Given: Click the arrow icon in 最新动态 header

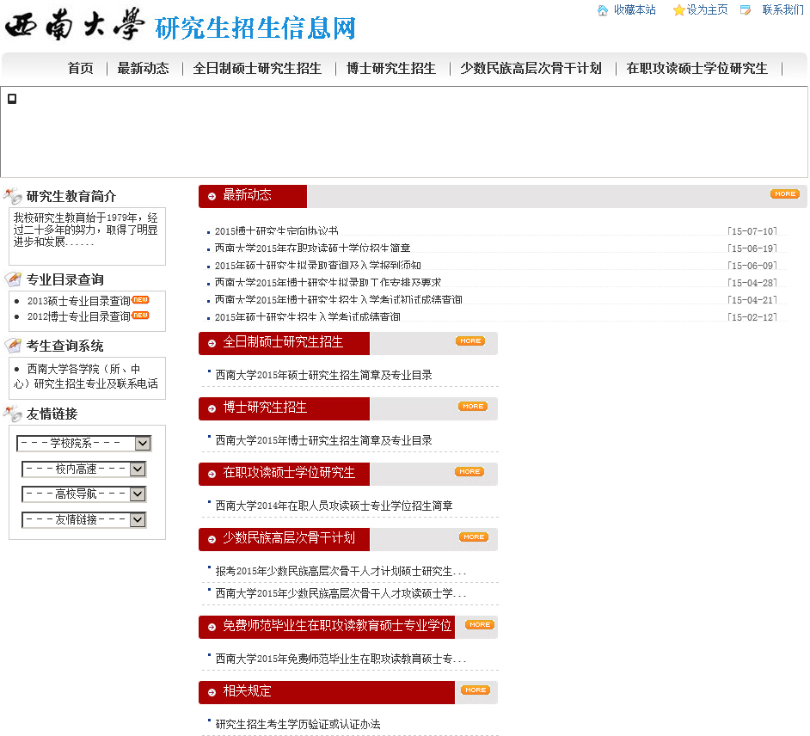Looking at the screenshot, I should coord(212,196).
